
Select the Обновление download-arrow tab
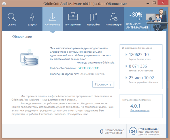coord(53,19)
